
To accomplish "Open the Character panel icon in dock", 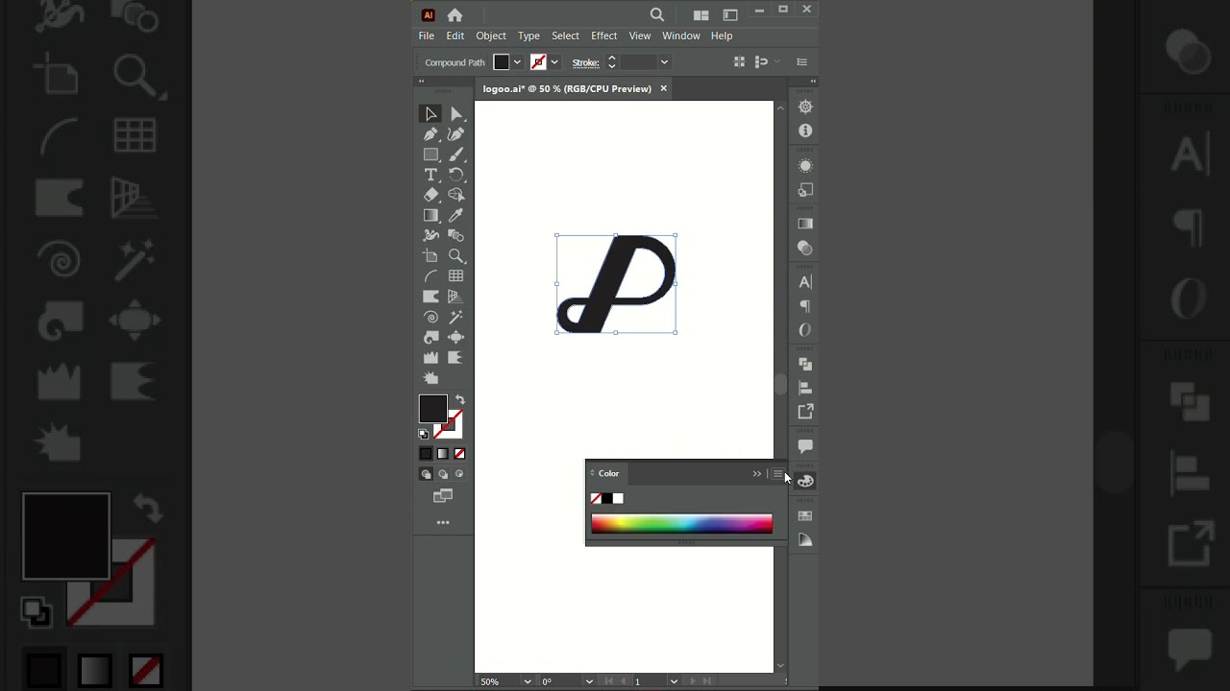I will [x=805, y=282].
